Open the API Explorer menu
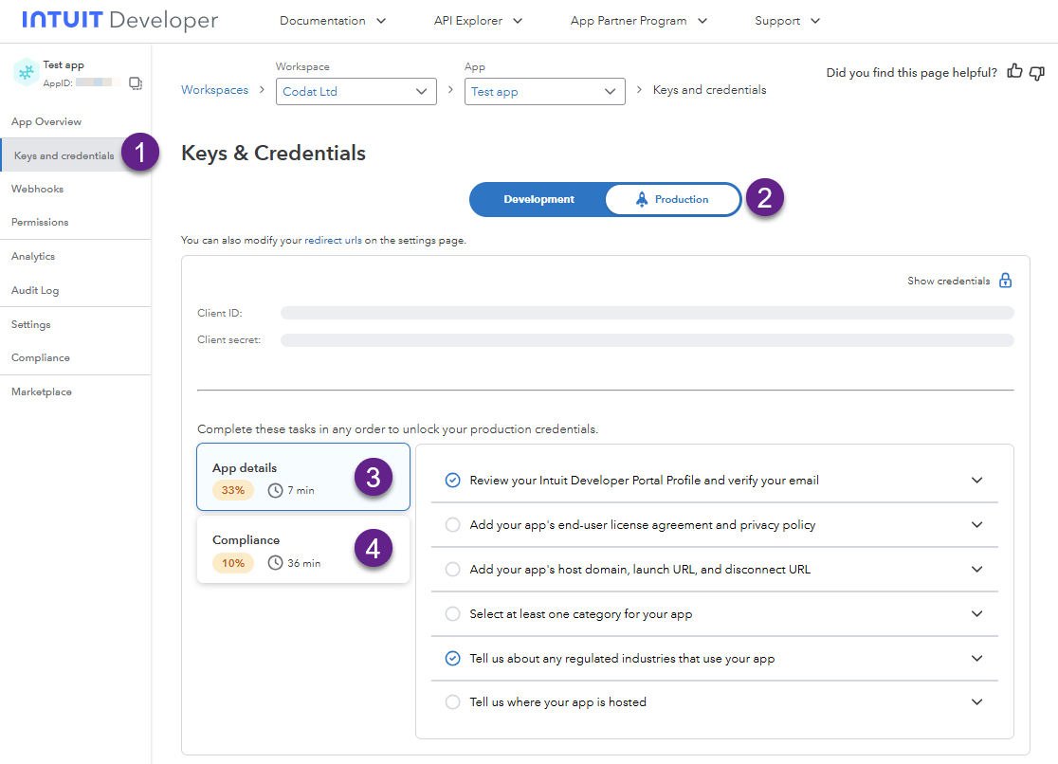Image resolution: width=1058 pixels, height=764 pixels. (479, 21)
